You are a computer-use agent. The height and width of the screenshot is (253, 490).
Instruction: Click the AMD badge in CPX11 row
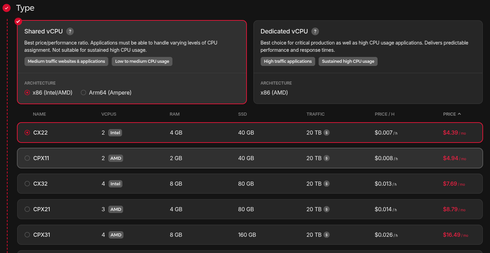tap(116, 158)
